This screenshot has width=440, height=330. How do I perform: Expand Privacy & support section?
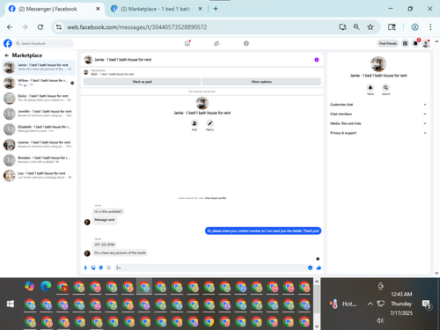click(x=378, y=133)
